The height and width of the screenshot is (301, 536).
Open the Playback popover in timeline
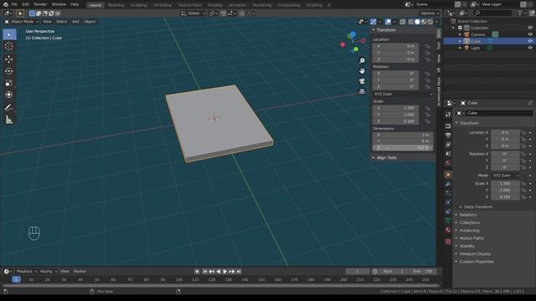pos(27,271)
